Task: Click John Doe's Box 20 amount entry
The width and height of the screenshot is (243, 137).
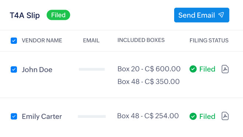Action: pos(149,69)
